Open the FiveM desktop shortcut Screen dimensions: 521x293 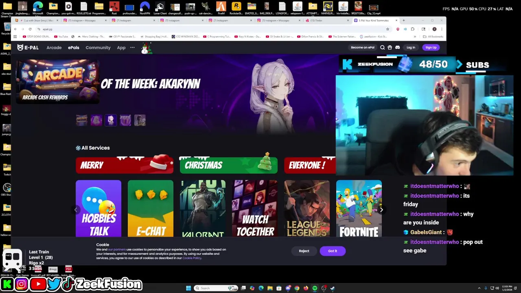point(221,8)
